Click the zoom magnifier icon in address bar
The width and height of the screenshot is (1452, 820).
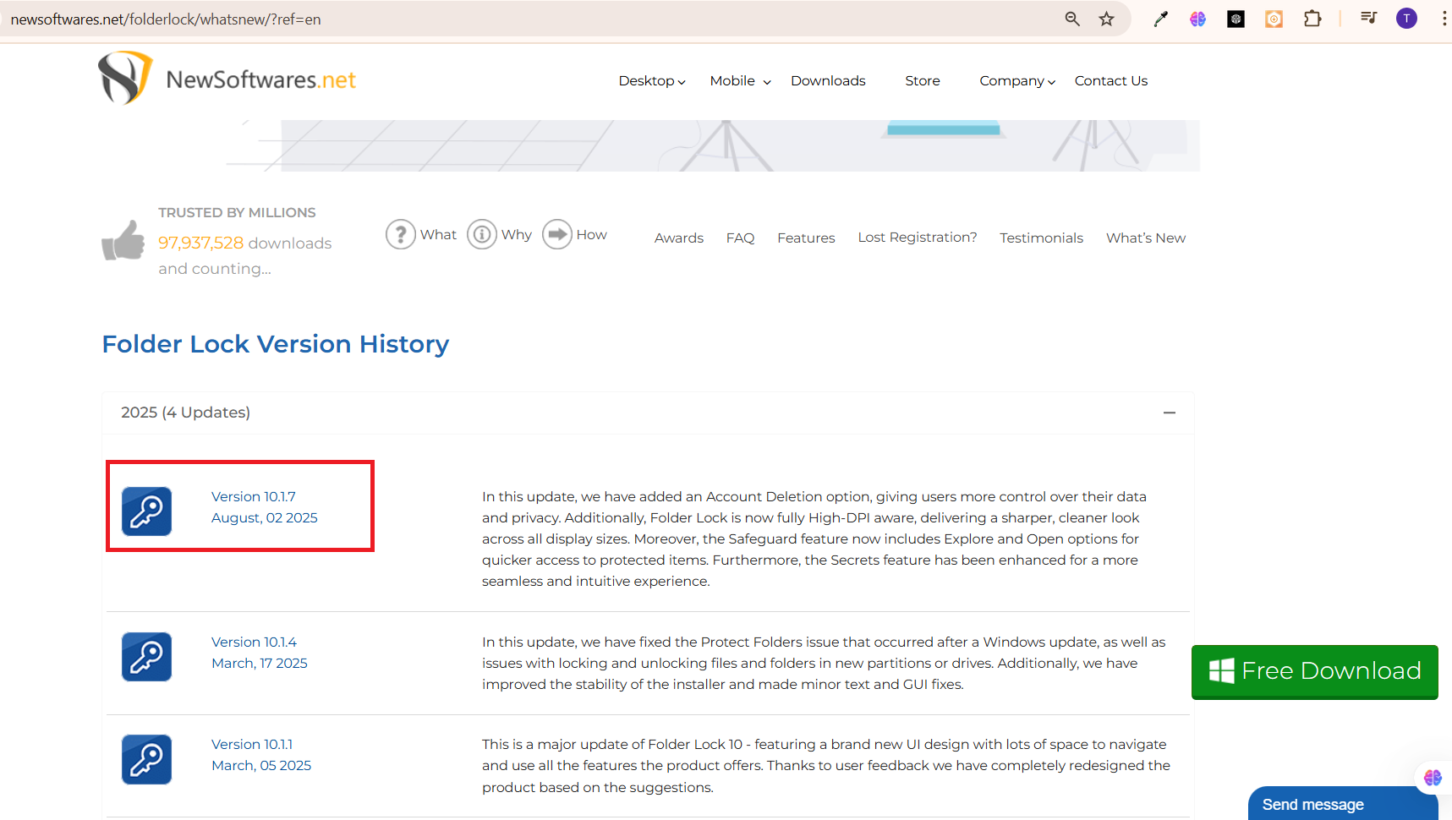pyautogui.click(x=1072, y=19)
